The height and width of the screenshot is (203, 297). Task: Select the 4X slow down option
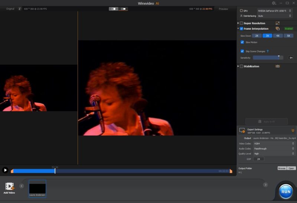278,36
